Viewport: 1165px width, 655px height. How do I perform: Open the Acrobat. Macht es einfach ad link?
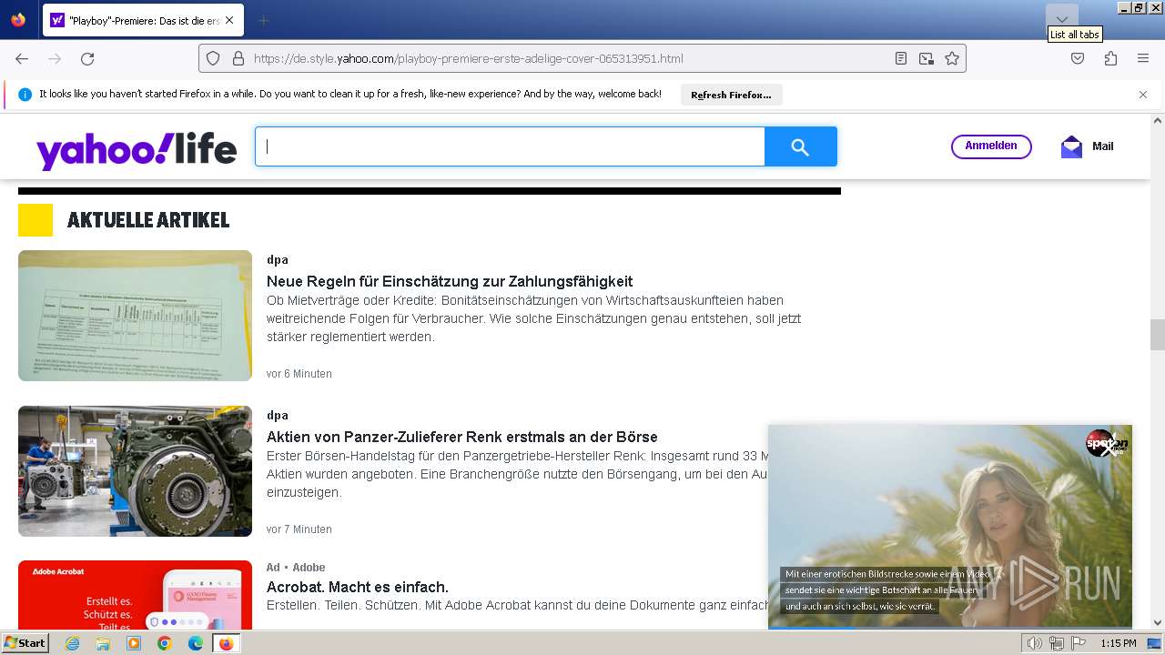pos(358,587)
